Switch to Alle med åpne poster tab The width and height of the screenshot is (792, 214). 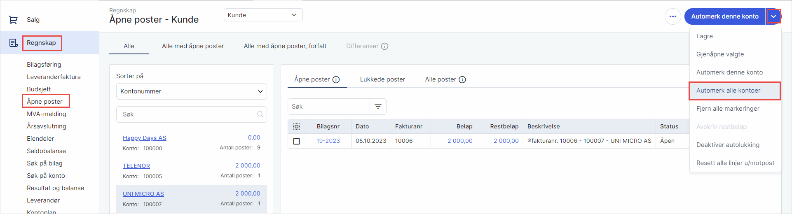pyautogui.click(x=193, y=46)
